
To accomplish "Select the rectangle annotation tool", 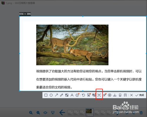I will pyautogui.click(x=46, y=95).
